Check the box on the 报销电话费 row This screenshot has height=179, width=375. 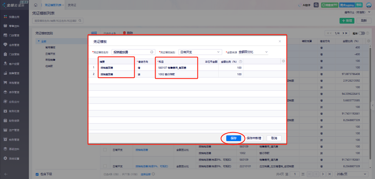tap(105, 150)
